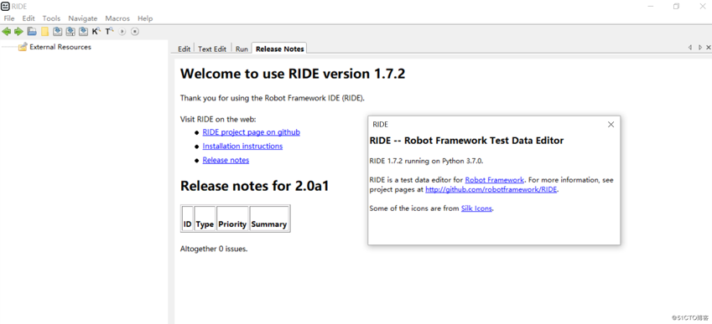The width and height of the screenshot is (712, 324).
Task: Go forward with the green right arrow
Action: tap(18, 31)
